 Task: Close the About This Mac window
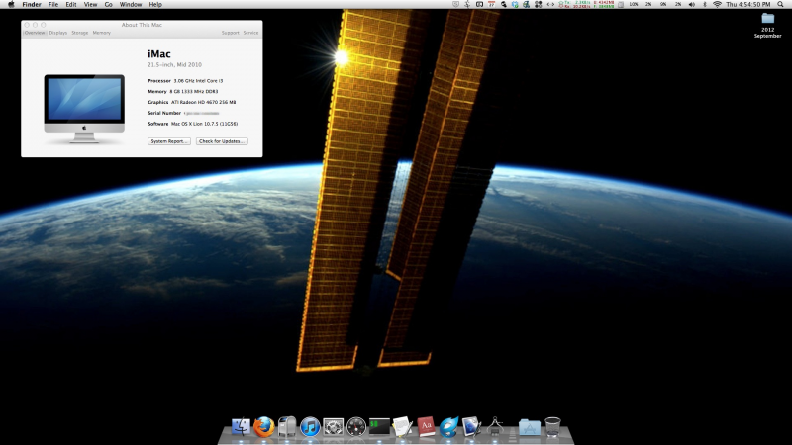point(27,24)
